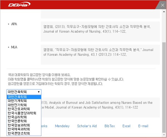Click the scrollbar down arrow

[164, 135]
